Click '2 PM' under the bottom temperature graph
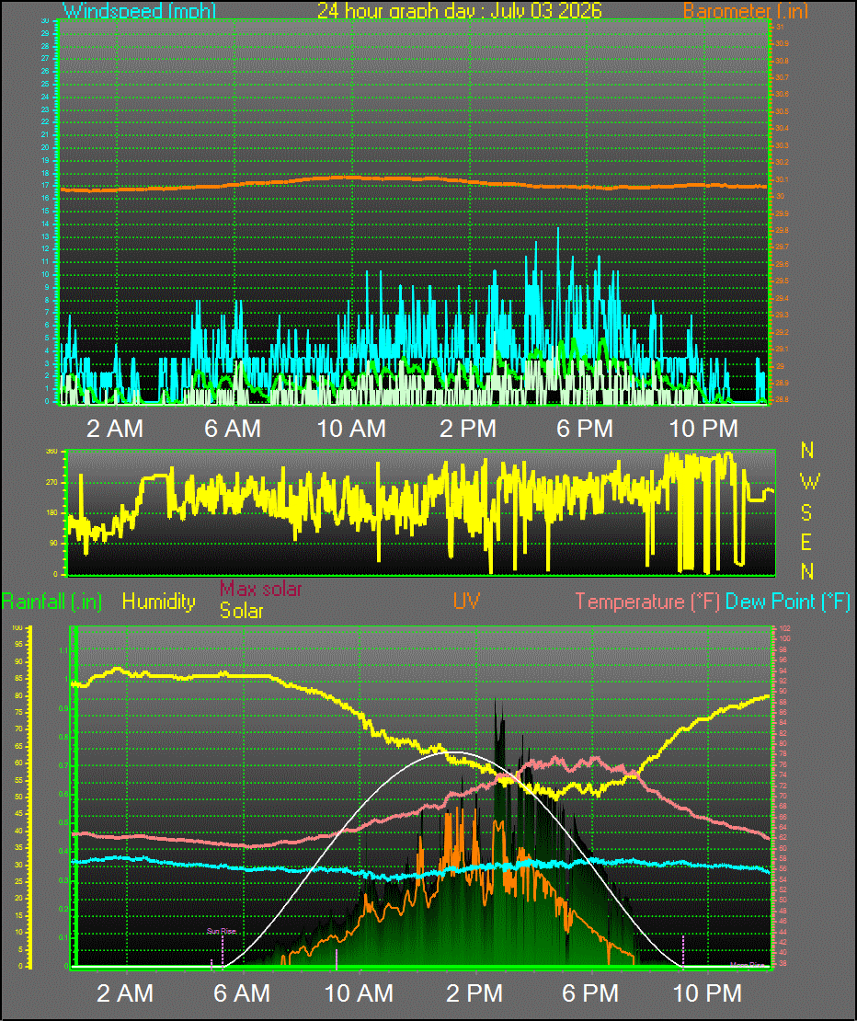The image size is (857, 1021). pos(474,993)
